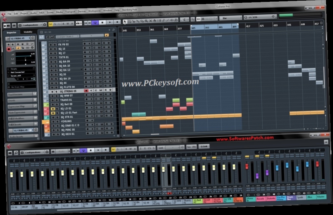The height and width of the screenshot is (215, 333).
Task: Toggle Solo state S in project toolbar
Action: click(55, 24)
